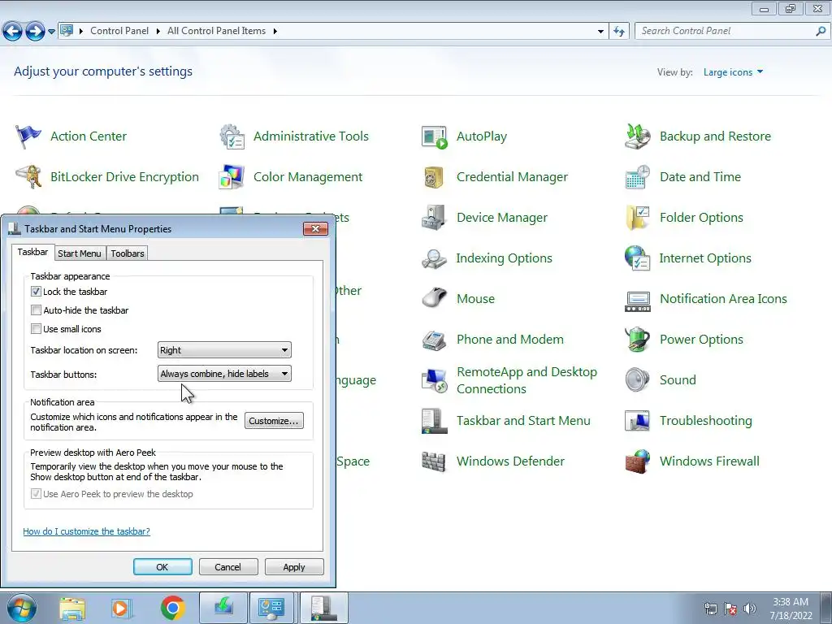
Task: Click the Apply button
Action: point(294,567)
